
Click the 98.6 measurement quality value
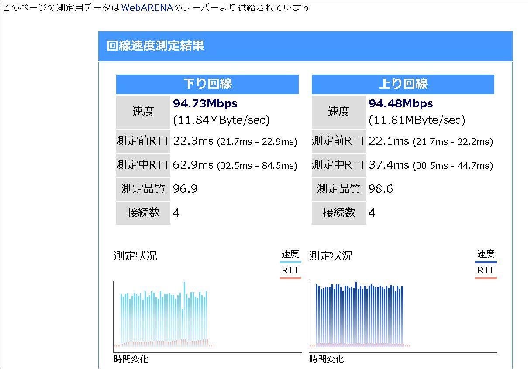tap(381, 189)
